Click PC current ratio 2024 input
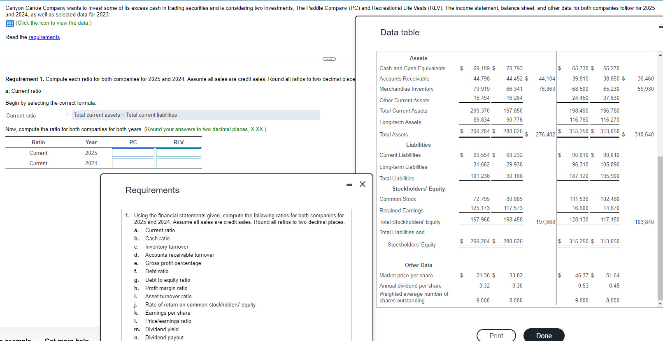The height and width of the screenshot is (341, 663). pos(133,163)
